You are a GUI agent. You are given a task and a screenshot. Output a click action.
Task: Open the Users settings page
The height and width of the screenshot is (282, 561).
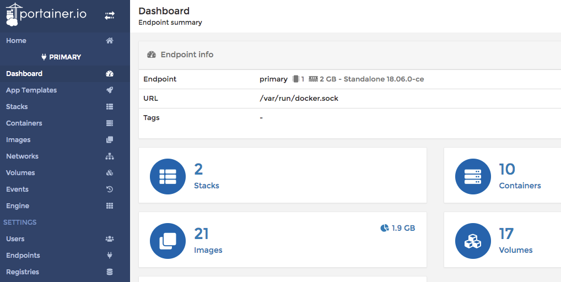pyautogui.click(x=15, y=239)
